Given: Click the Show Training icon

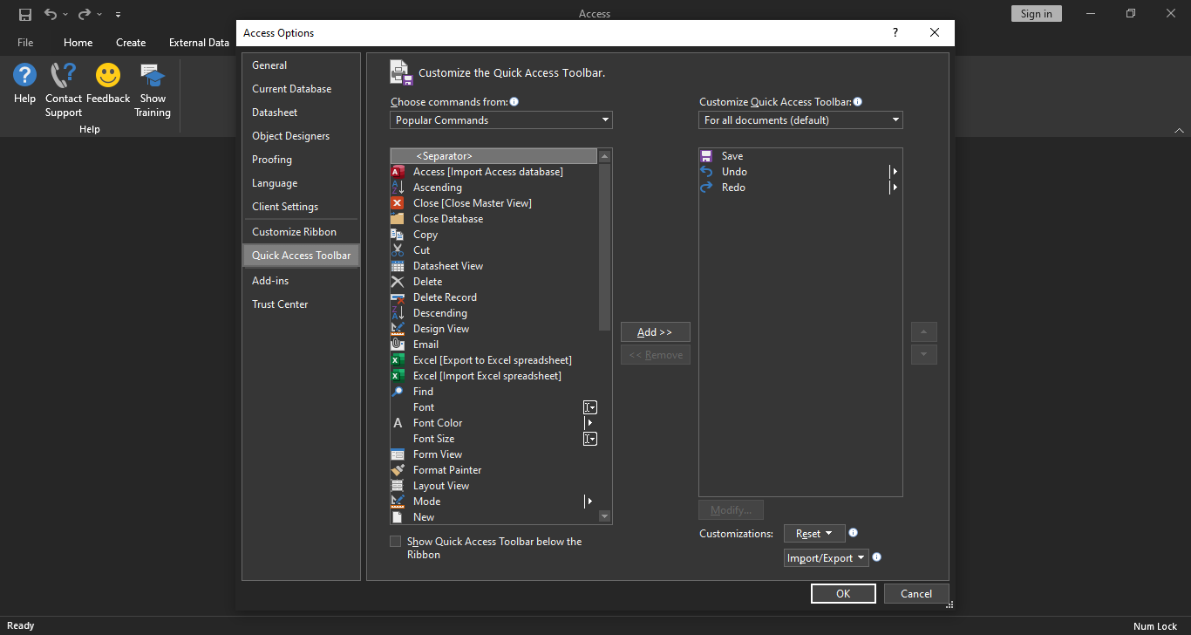Looking at the screenshot, I should 153,76.
